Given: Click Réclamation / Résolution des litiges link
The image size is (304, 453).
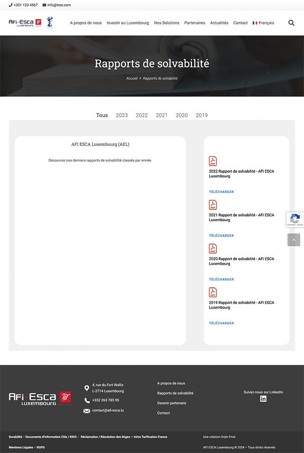Looking at the screenshot, I should (105, 437).
